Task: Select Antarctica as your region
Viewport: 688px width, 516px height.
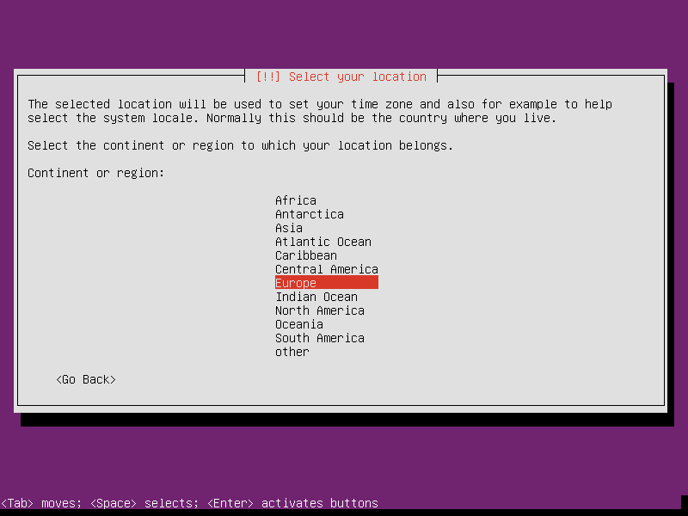Action: pyautogui.click(x=309, y=214)
